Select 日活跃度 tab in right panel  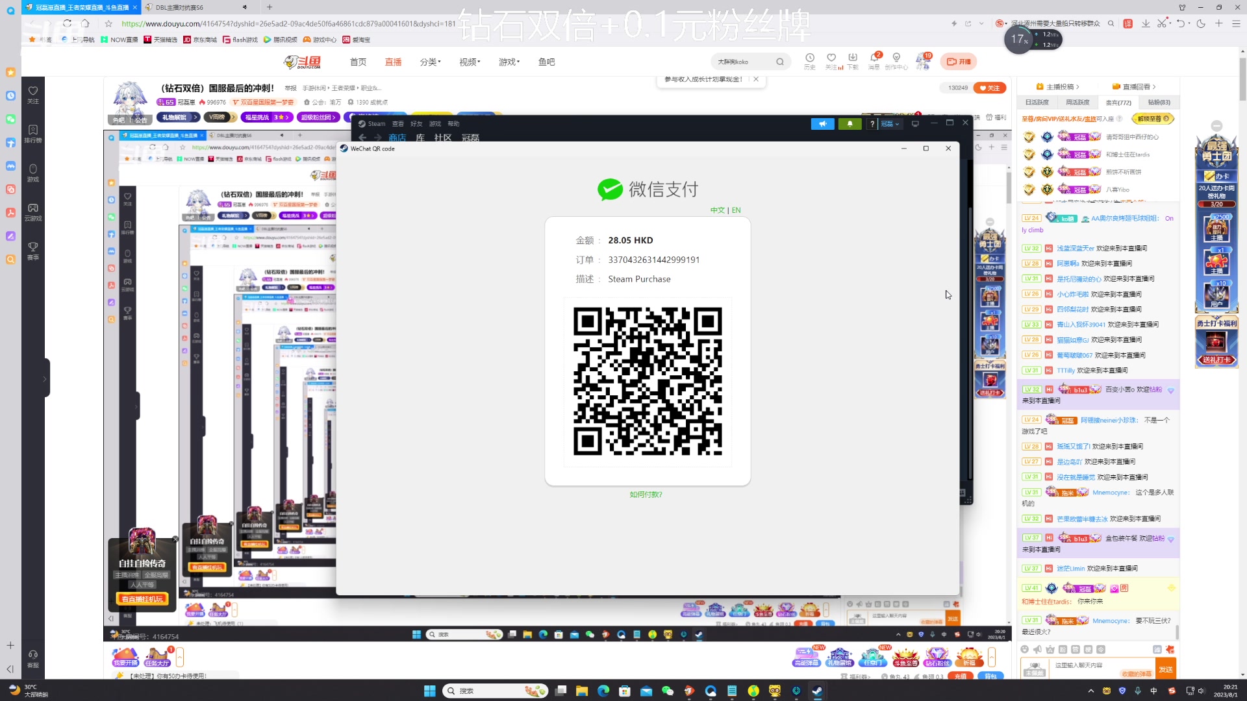pos(1037,103)
